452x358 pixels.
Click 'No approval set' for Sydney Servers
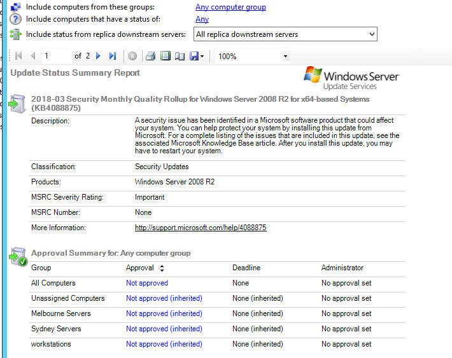tap(346, 329)
